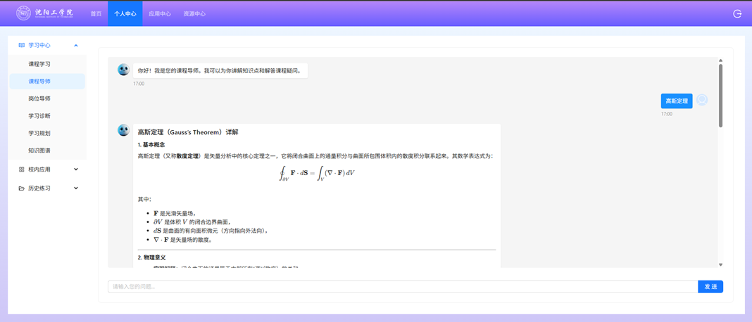Click the tutor bot avatar beside greeting
The width and height of the screenshot is (752, 322).
point(123,70)
